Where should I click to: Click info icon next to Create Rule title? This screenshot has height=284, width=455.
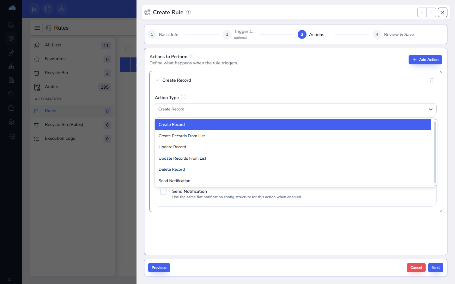click(x=188, y=12)
